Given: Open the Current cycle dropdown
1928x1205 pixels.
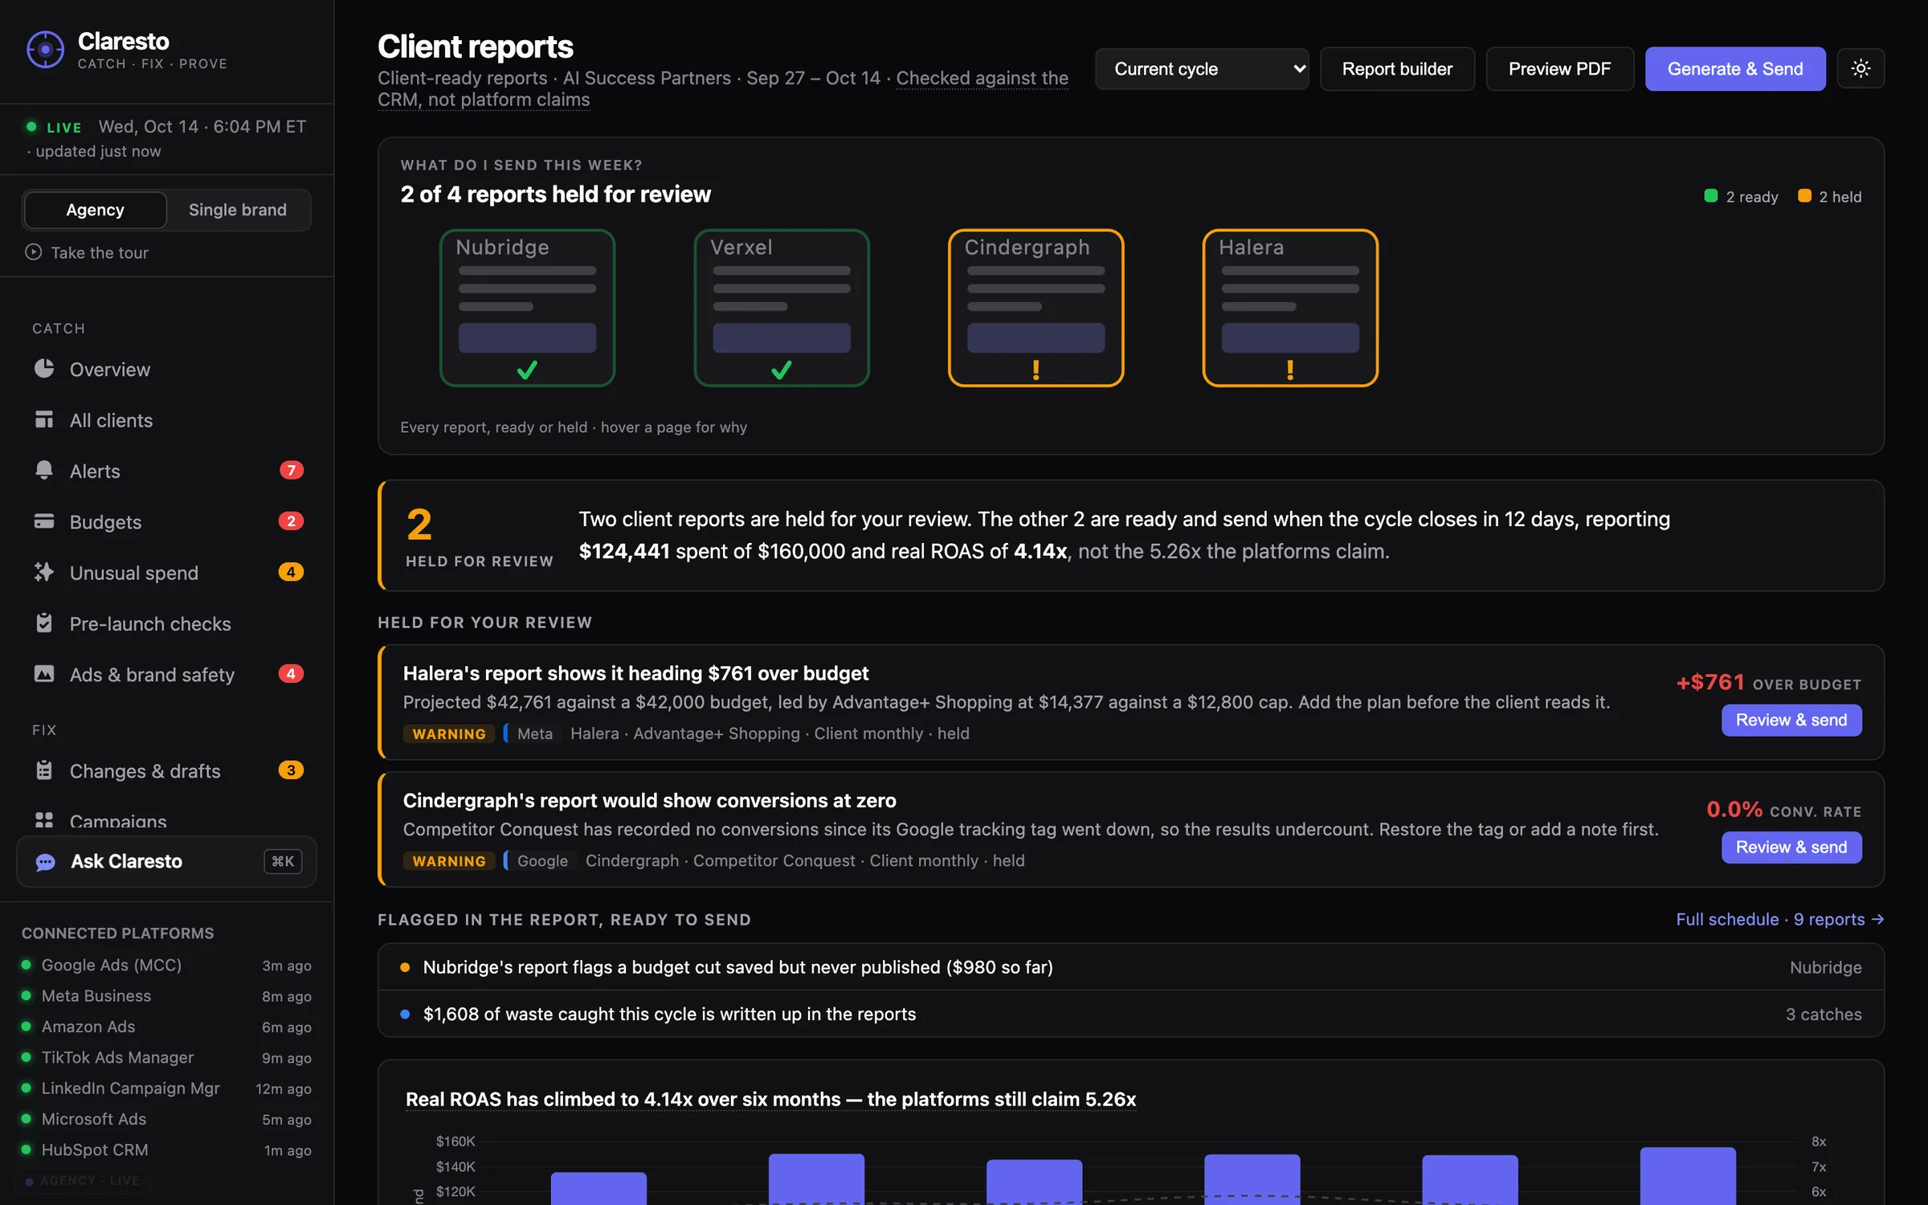Looking at the screenshot, I should [1202, 69].
